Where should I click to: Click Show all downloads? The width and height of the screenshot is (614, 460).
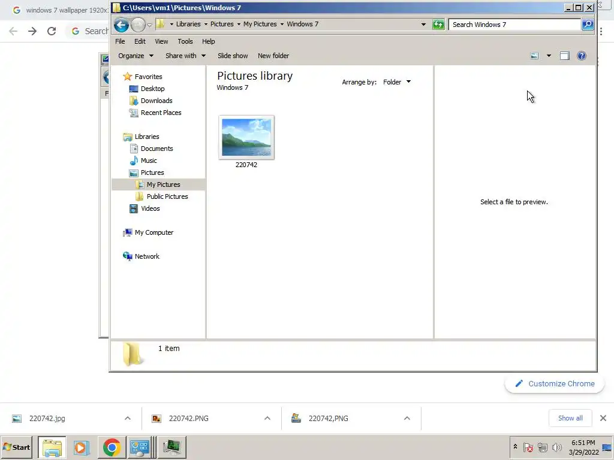tap(570, 418)
